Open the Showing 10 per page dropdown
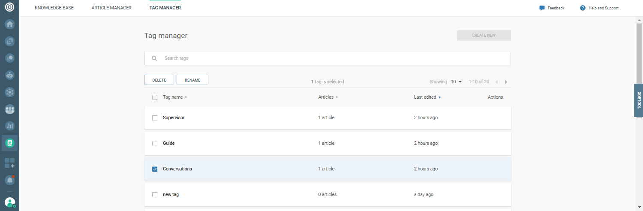 456,82
